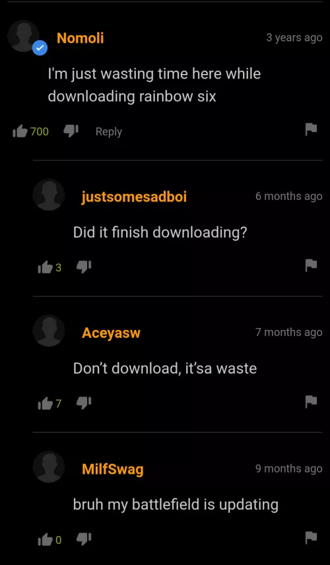Dislike Nomoli's rainbow six comment
330x565 pixels.
tap(71, 131)
